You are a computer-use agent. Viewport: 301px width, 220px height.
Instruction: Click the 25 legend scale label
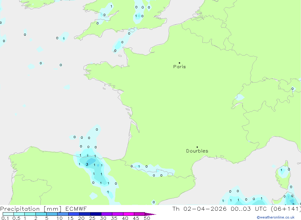coord(92,218)
